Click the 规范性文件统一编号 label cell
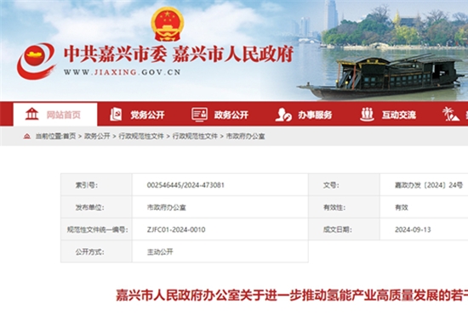 pyautogui.click(x=96, y=229)
